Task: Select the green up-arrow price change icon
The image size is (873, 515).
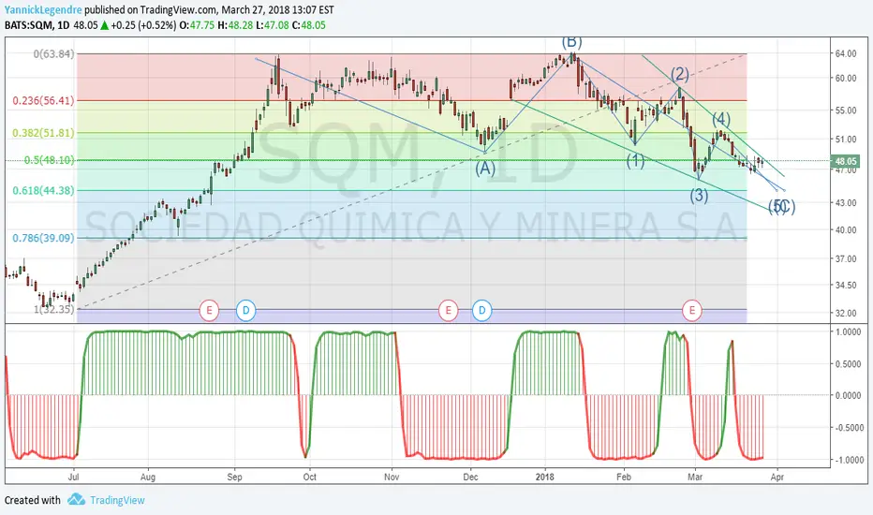Action: pyautogui.click(x=104, y=25)
